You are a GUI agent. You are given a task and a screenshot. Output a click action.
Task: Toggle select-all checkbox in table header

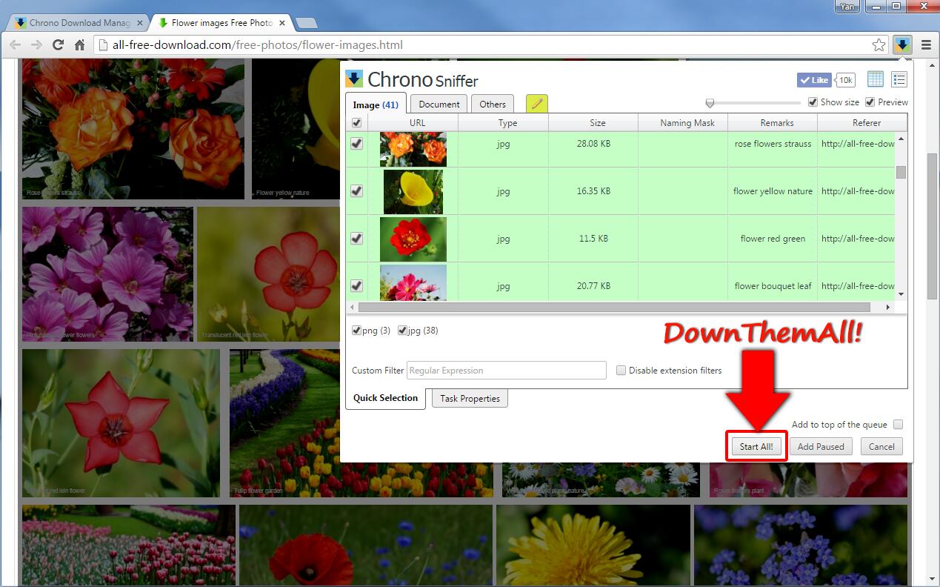pyautogui.click(x=356, y=123)
